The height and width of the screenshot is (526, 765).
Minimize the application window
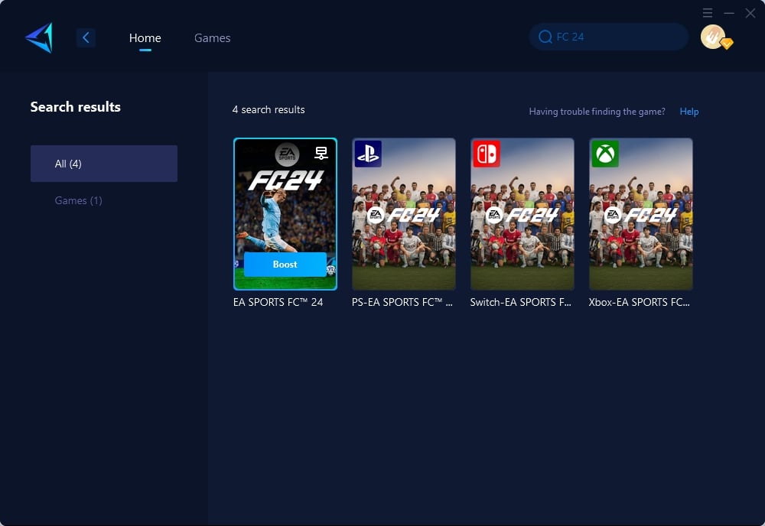[729, 13]
